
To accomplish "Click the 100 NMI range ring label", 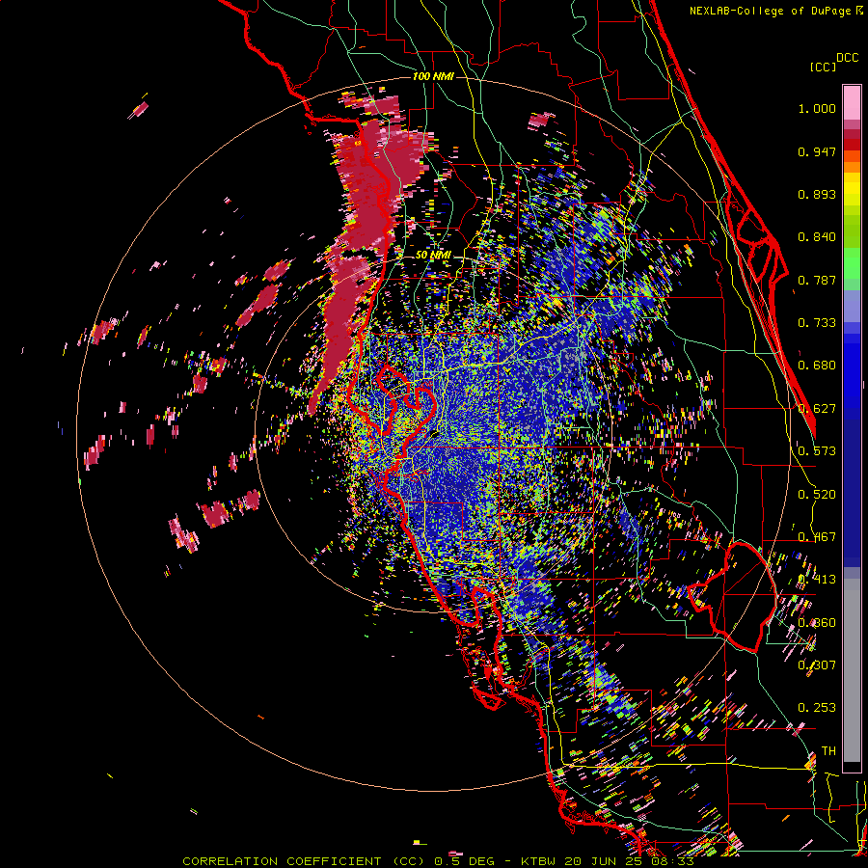I will (x=433, y=76).
